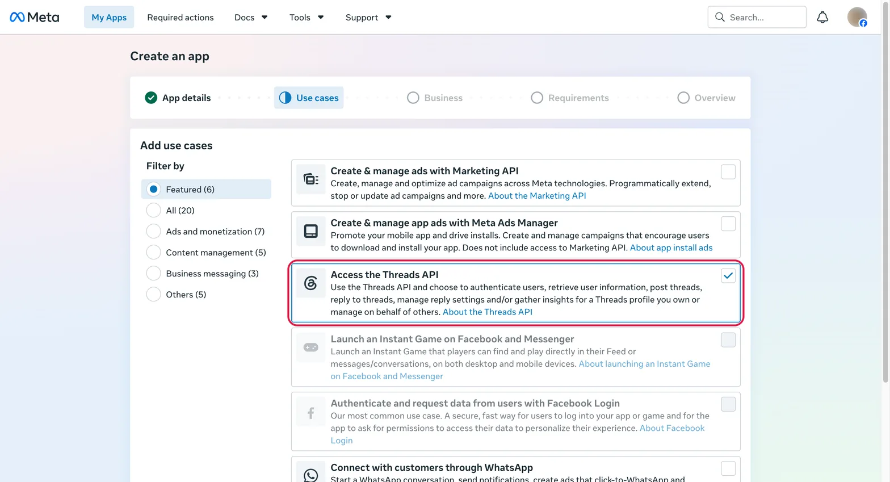Viewport: 890px width, 482px height.
Task: Click the search magnifier icon
Action: pos(720,17)
